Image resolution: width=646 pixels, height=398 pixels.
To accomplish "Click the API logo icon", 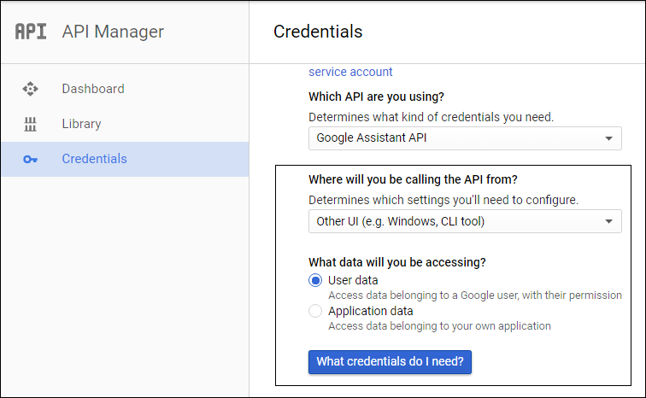I will (x=31, y=32).
